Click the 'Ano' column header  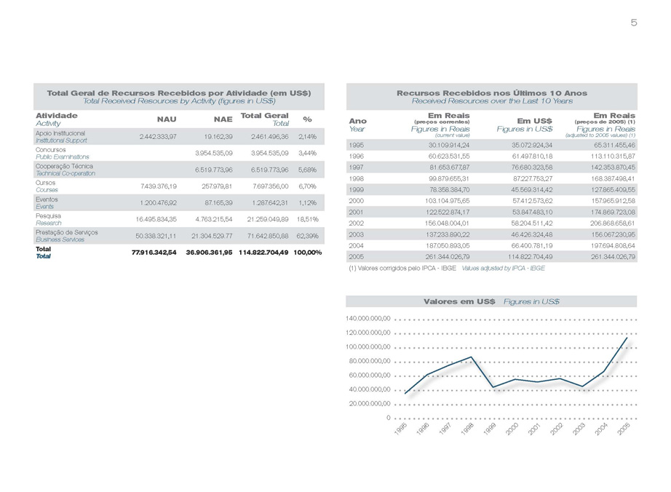[358, 121]
